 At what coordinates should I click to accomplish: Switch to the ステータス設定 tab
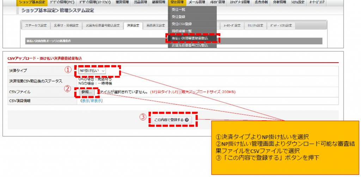click(36, 26)
